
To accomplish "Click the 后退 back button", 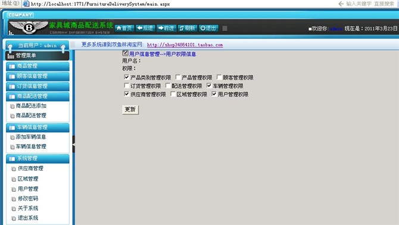I will [145, 28].
